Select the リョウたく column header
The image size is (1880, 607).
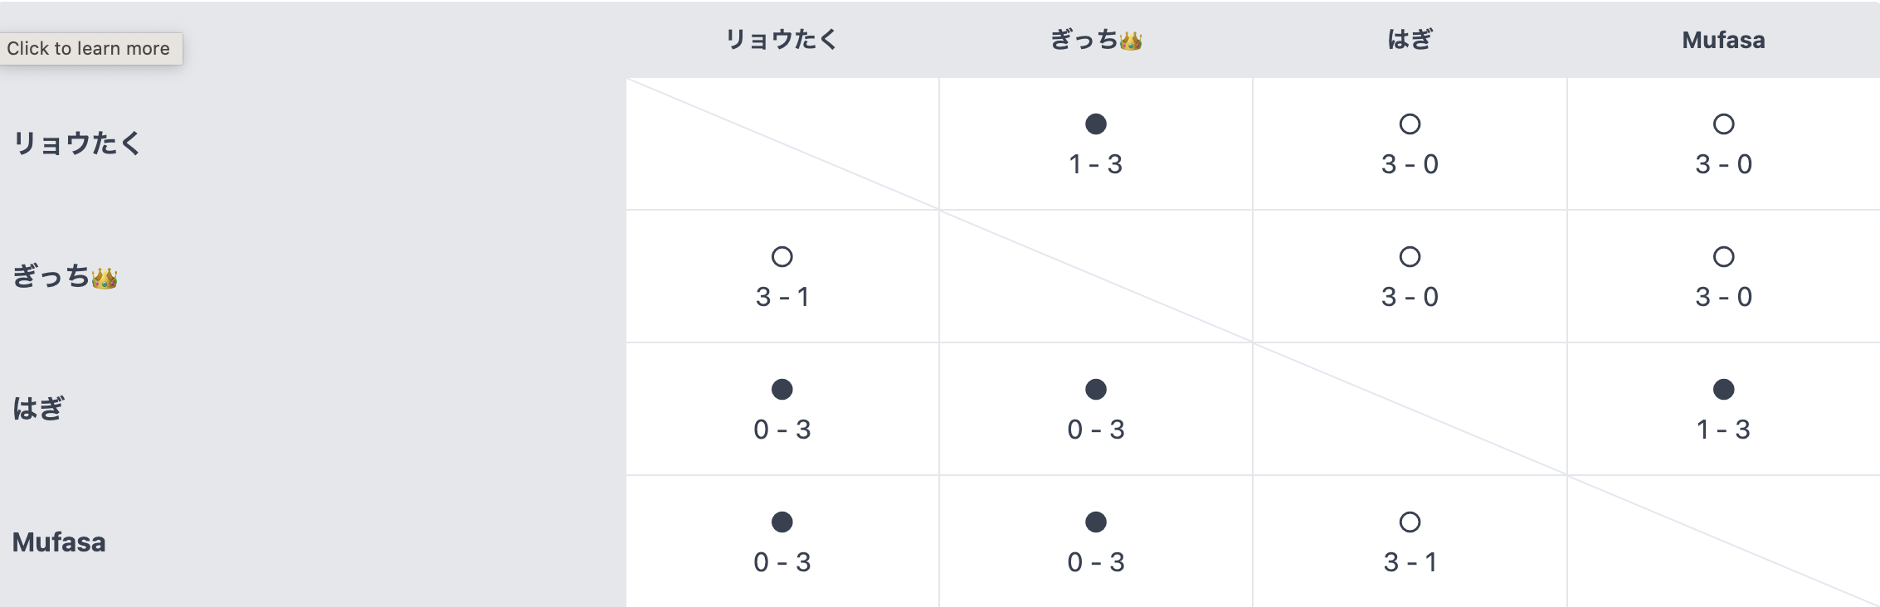782,40
